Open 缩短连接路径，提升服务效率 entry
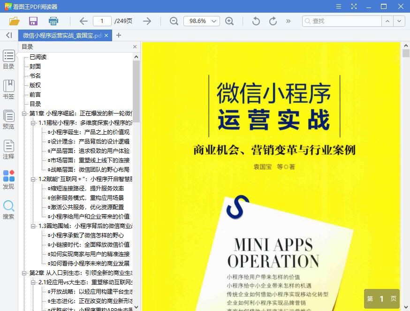Image resolution: width=410 pixels, height=311 pixels. point(86,189)
